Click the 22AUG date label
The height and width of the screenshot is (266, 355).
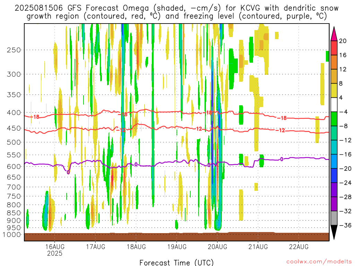coord(298,247)
